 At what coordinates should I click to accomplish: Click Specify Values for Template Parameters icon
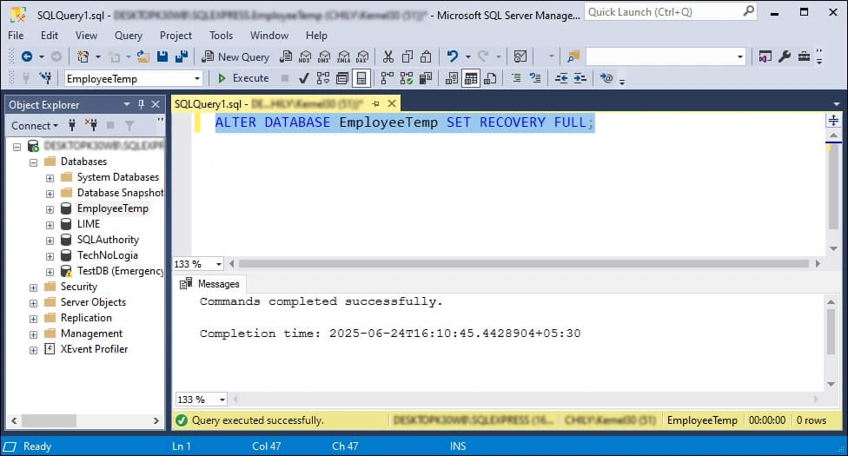coord(606,78)
